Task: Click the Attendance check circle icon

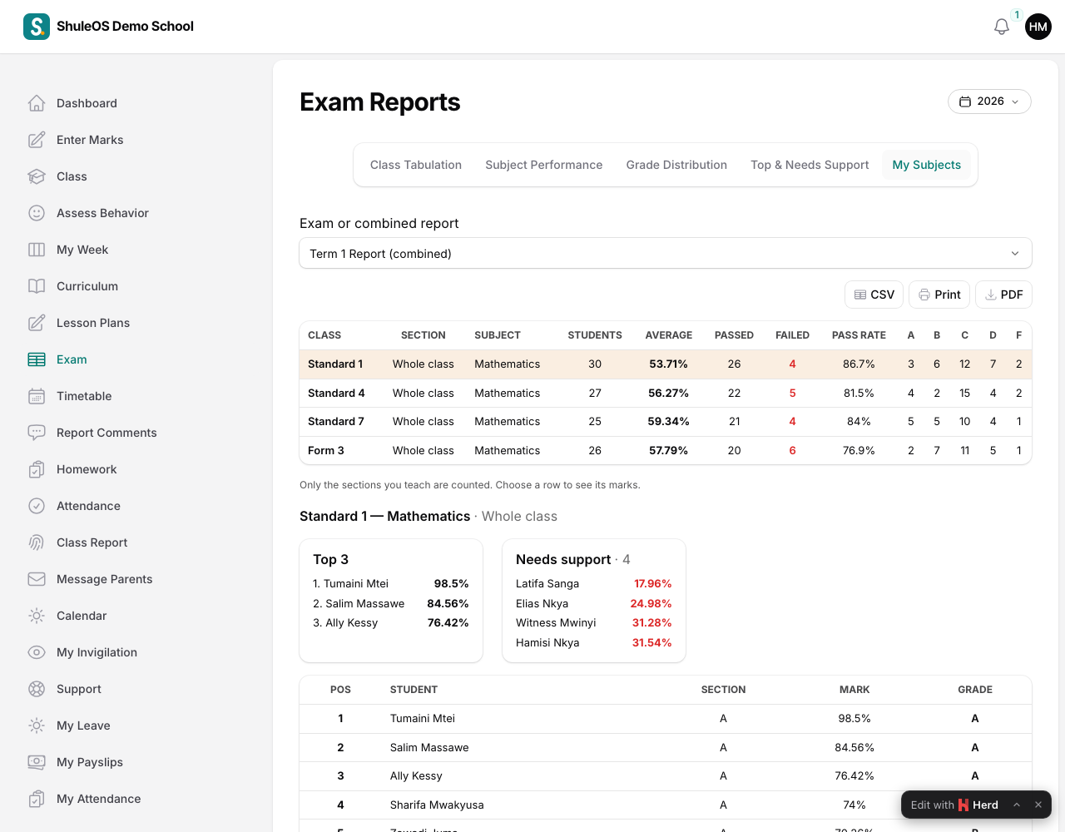Action: click(x=37, y=506)
